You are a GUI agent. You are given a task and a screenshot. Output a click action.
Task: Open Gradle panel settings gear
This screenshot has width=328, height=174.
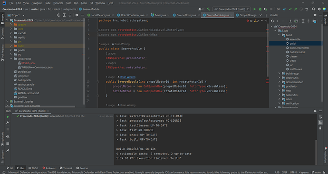315,15
